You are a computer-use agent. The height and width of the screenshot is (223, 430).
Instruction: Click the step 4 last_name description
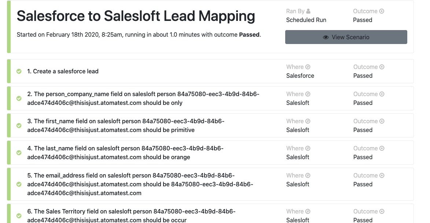[x=125, y=153]
